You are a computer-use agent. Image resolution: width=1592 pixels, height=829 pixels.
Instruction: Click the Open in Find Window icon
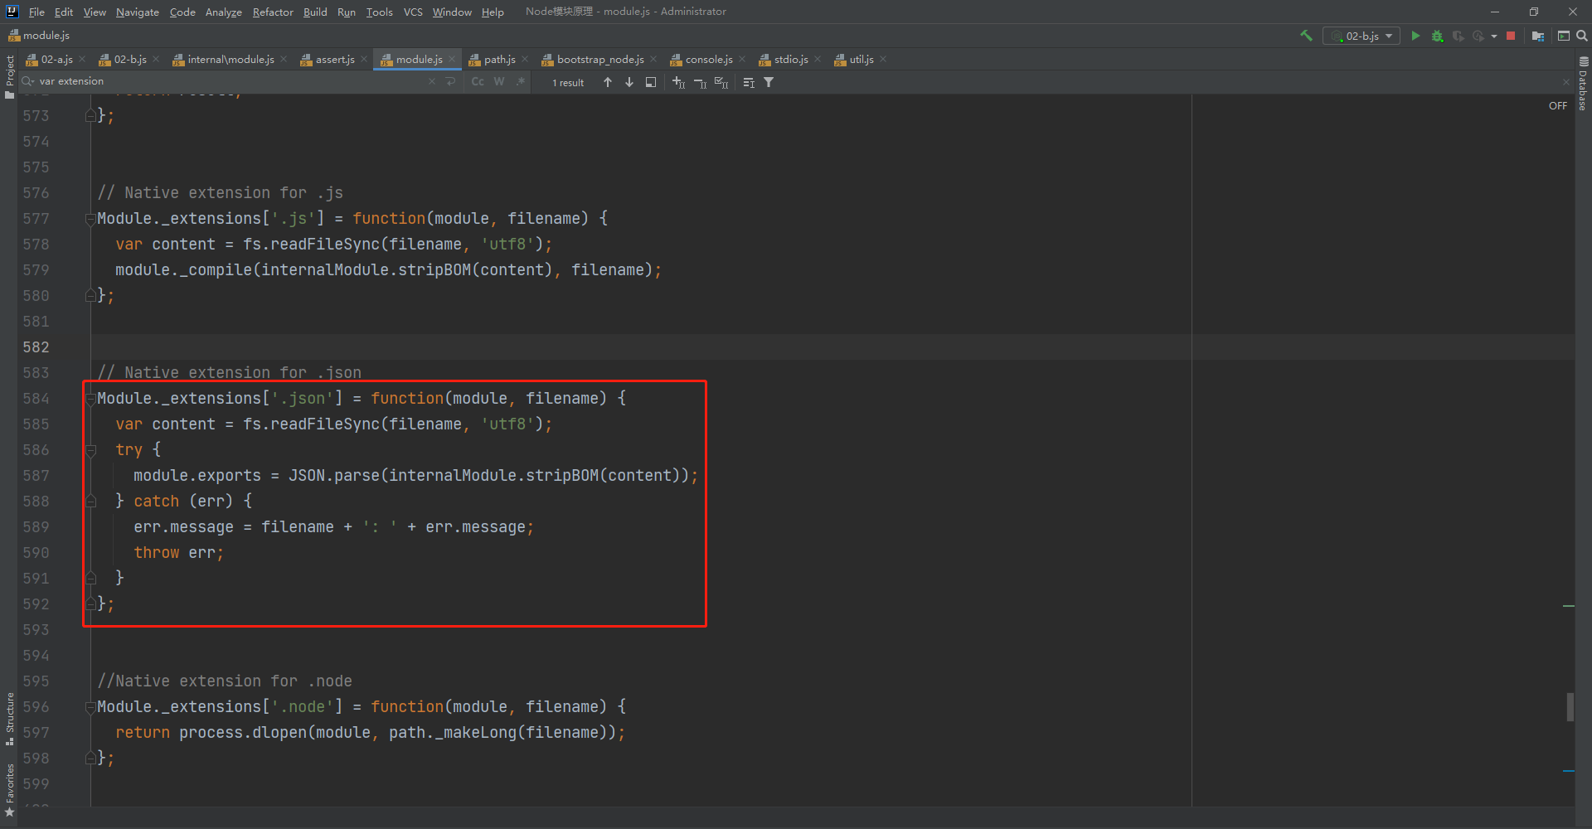click(749, 82)
